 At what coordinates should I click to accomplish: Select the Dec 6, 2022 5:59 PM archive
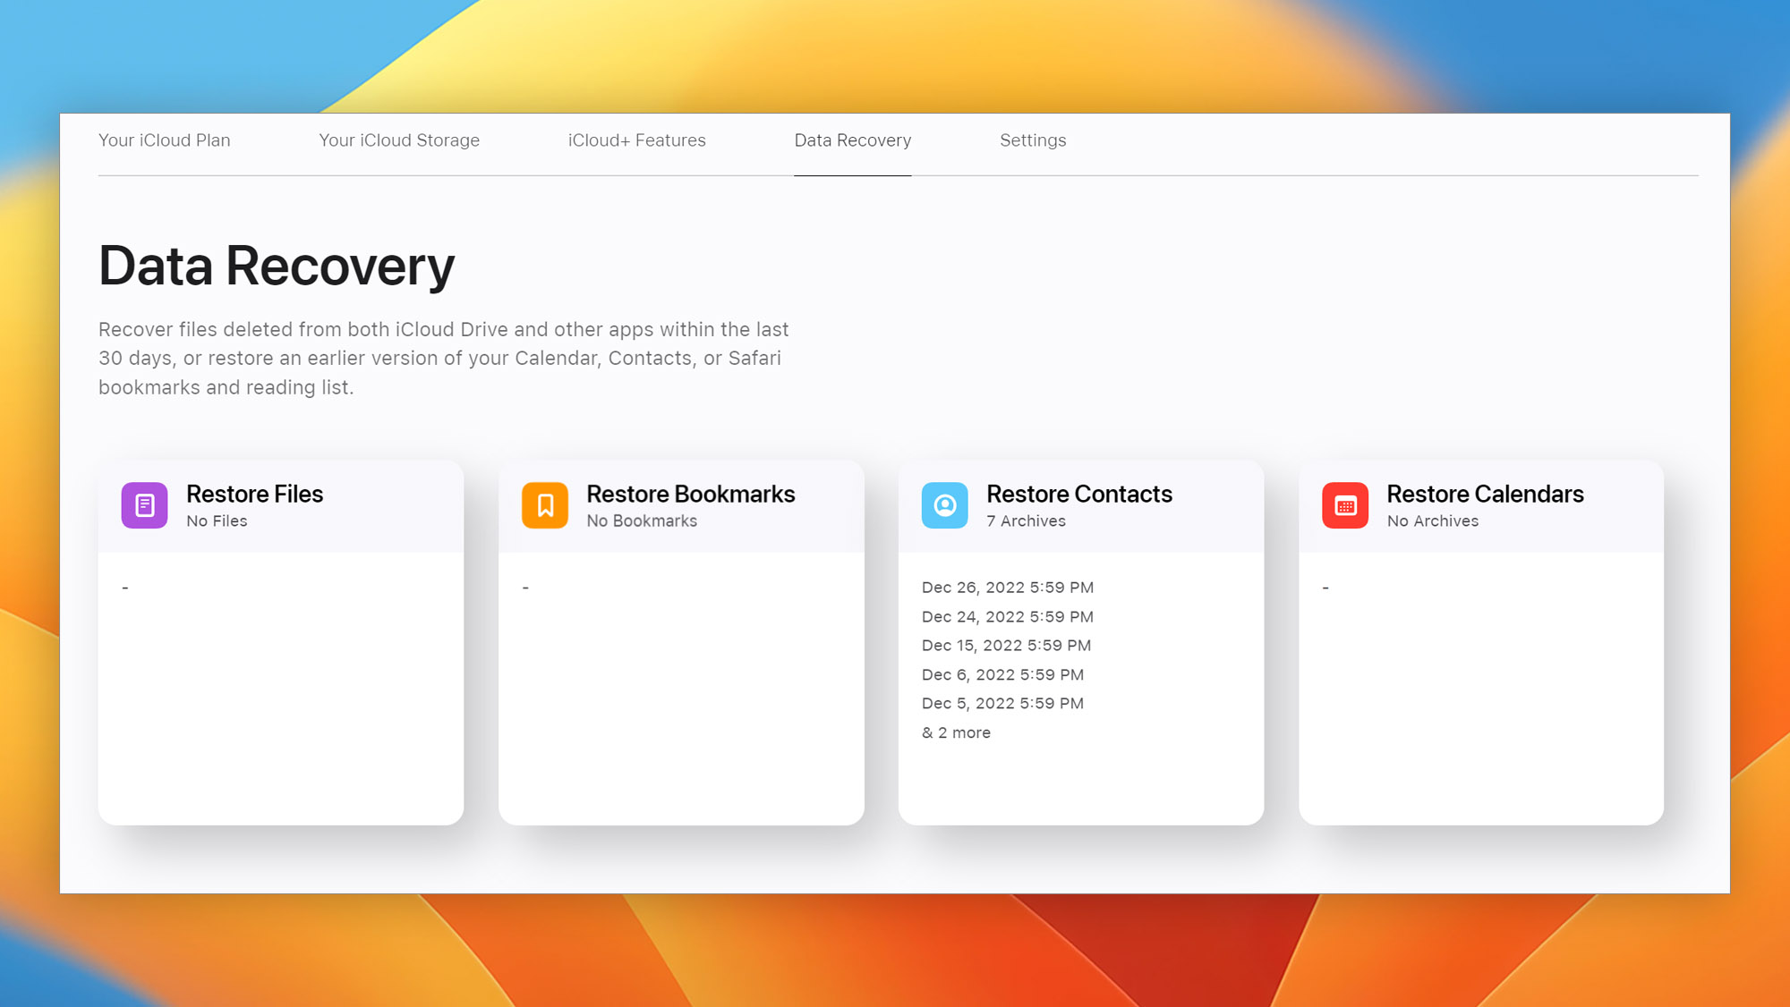[1003, 675]
